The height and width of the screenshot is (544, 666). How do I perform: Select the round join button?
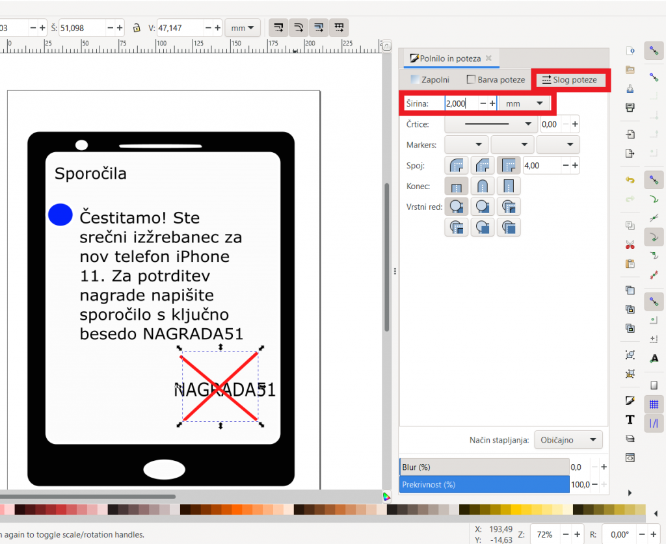457,166
